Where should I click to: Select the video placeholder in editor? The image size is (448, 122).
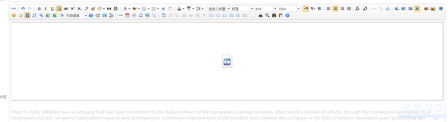tap(227, 61)
